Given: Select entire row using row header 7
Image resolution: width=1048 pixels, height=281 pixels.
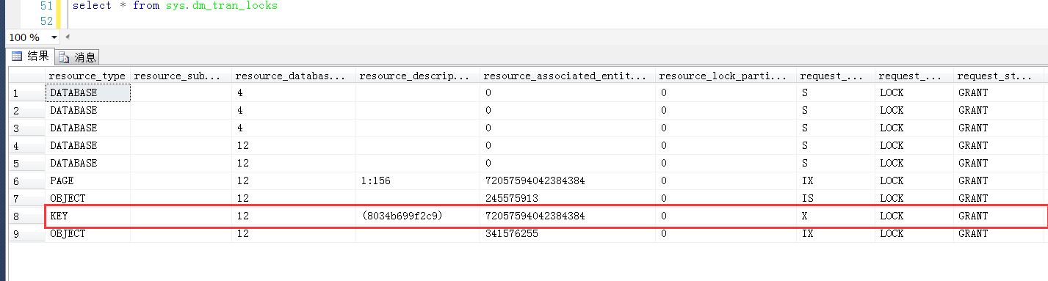Looking at the screenshot, I should [x=26, y=198].
